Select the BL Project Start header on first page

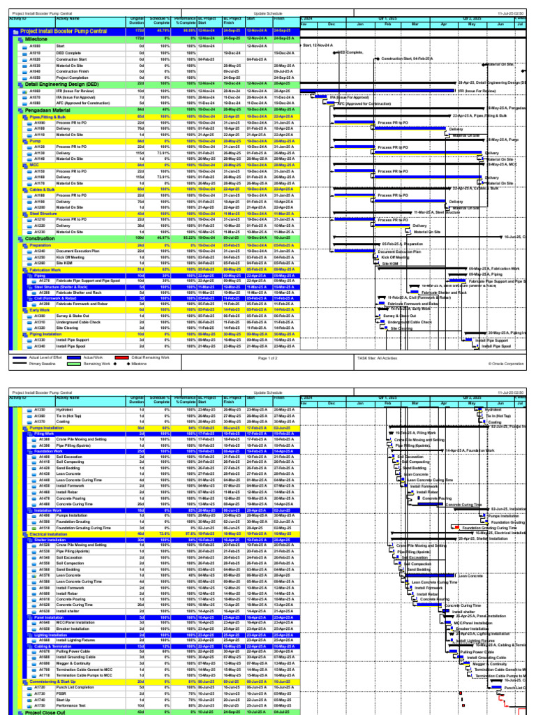(209, 22)
